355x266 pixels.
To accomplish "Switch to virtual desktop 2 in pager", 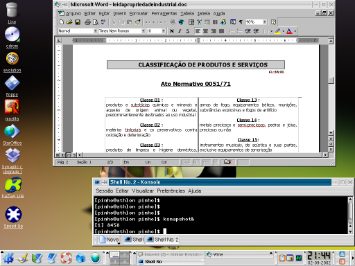I will pos(124,255).
